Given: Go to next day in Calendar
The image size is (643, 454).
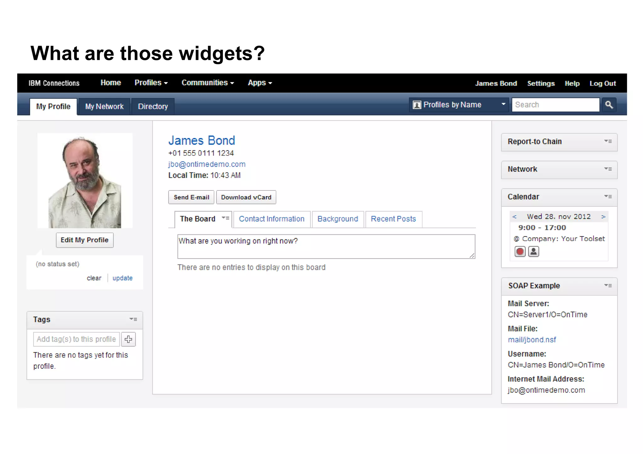Looking at the screenshot, I should [603, 217].
